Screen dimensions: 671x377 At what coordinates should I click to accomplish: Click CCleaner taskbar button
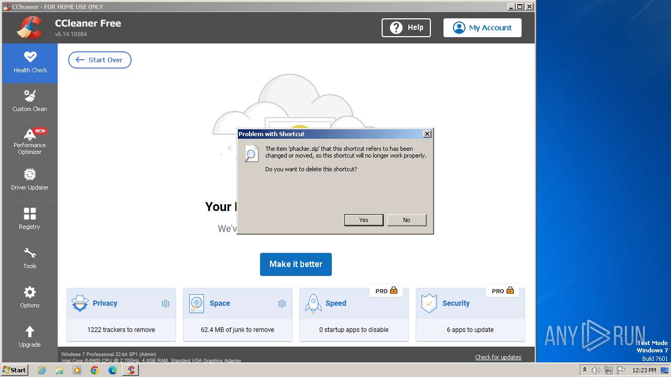coord(131,370)
